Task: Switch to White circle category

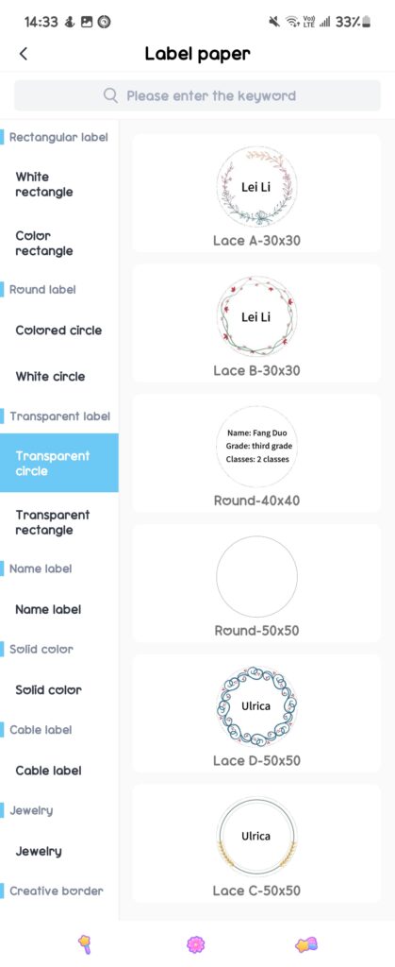Action: pos(59,376)
